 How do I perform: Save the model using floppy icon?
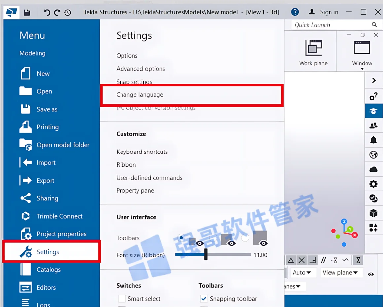(x=27, y=12)
